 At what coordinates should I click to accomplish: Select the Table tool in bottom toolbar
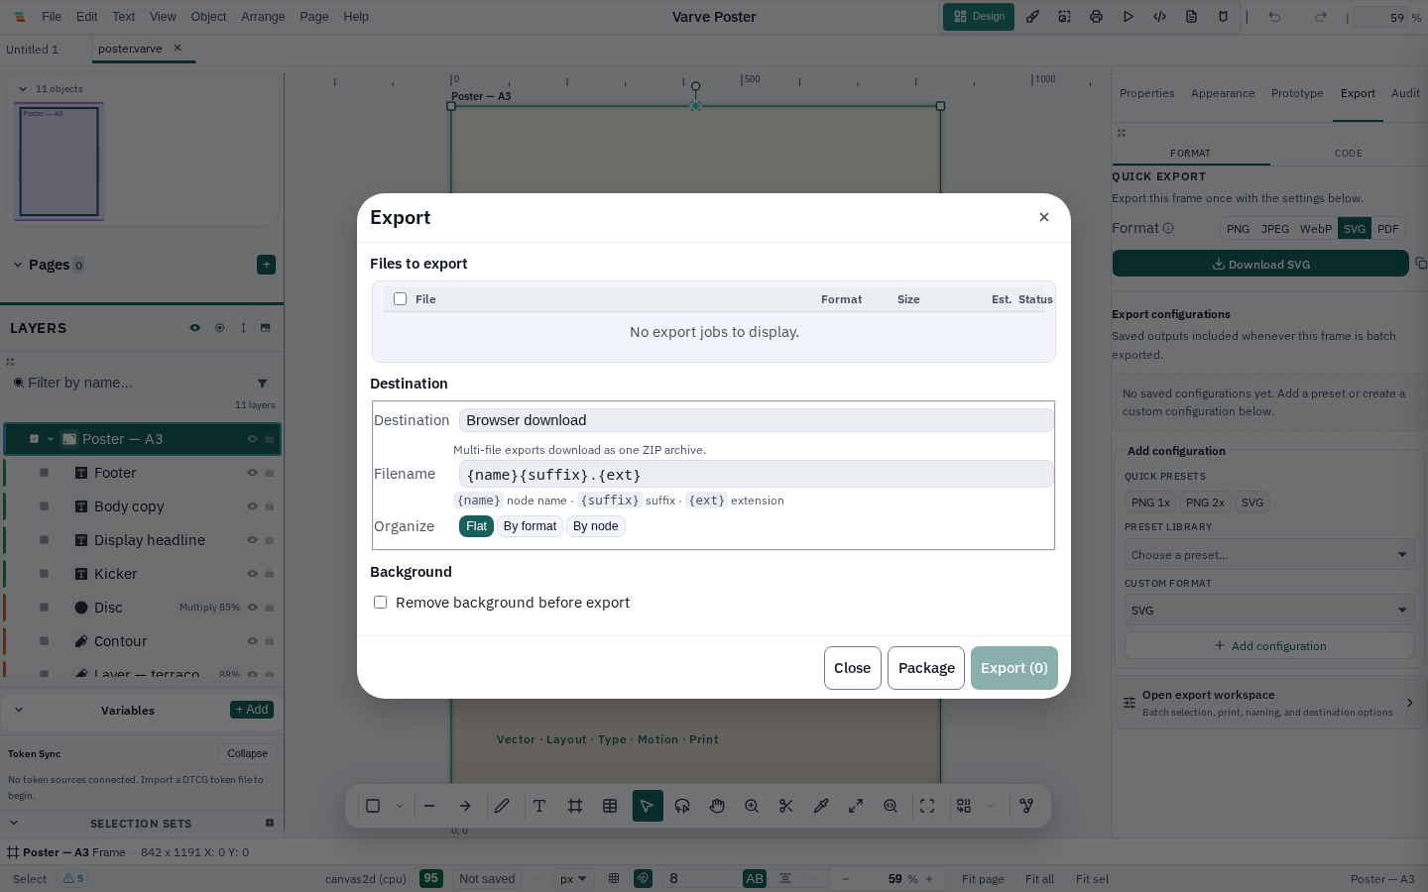(610, 806)
